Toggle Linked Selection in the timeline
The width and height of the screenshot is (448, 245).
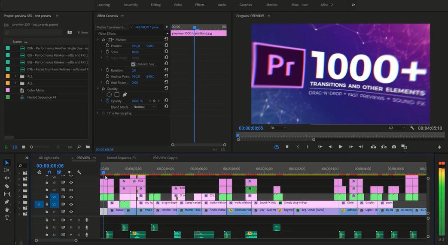point(59,172)
